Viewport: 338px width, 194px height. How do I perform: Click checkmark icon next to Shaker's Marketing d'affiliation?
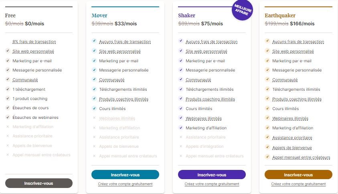(181, 128)
